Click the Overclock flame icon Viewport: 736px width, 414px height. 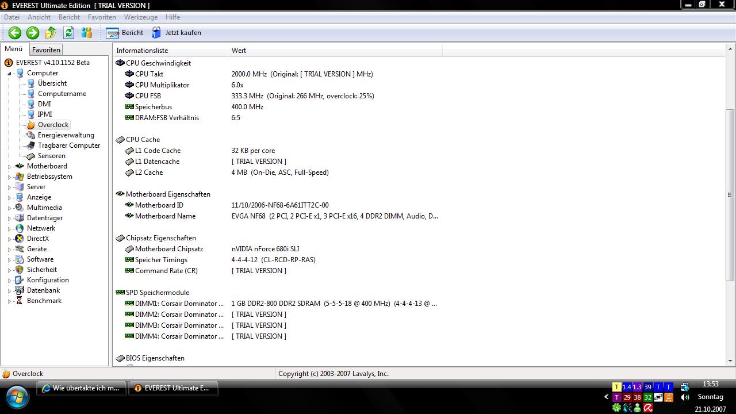tap(31, 125)
